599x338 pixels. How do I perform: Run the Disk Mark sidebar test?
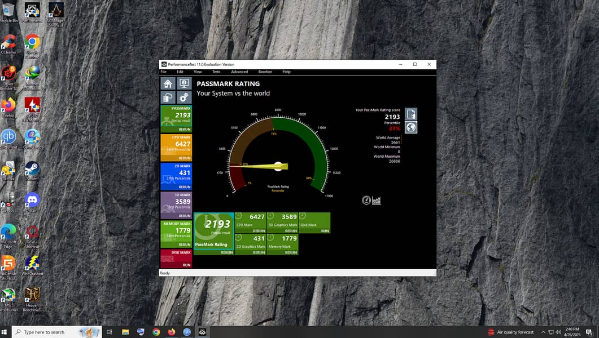point(186,265)
